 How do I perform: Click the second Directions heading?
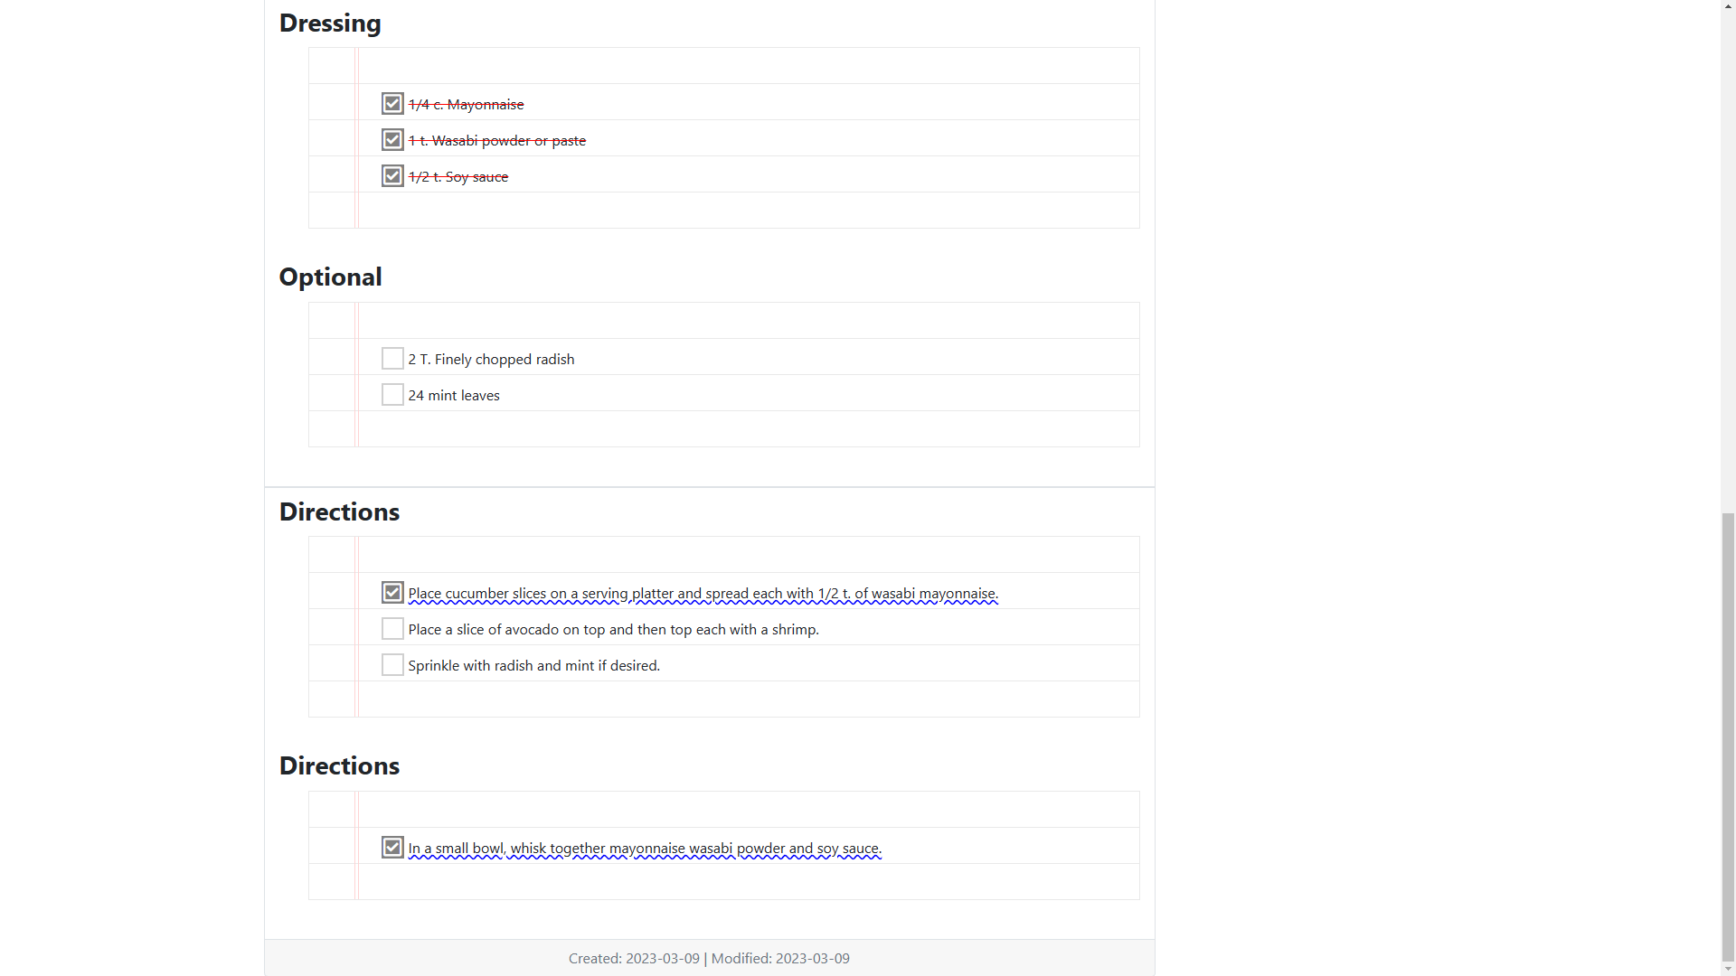339,766
